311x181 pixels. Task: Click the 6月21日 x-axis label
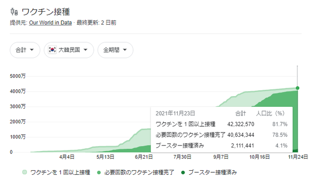click(x=144, y=157)
